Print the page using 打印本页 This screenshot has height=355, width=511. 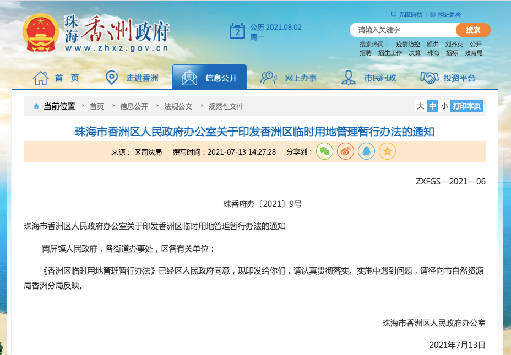[468, 106]
